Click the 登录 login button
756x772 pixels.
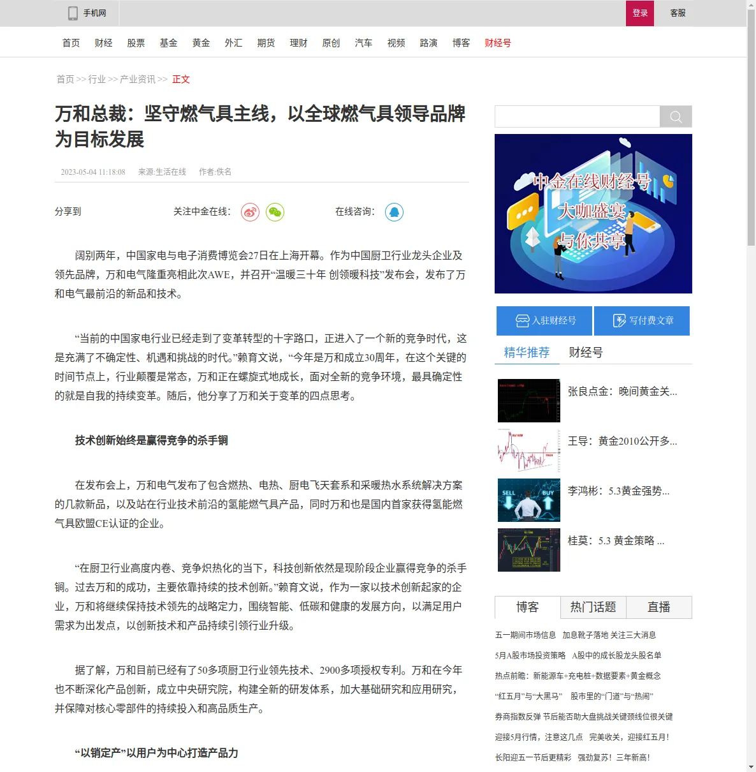pyautogui.click(x=640, y=13)
